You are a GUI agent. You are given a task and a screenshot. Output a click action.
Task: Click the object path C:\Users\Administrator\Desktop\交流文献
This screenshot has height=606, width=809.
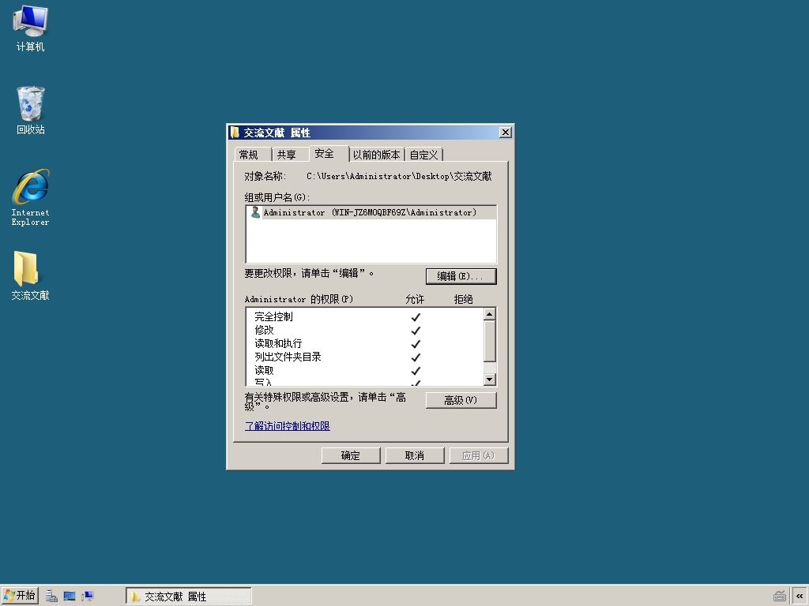pos(399,176)
